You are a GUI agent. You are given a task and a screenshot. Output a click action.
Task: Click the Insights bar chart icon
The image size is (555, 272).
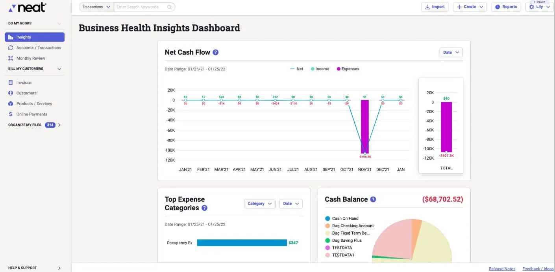click(11, 37)
